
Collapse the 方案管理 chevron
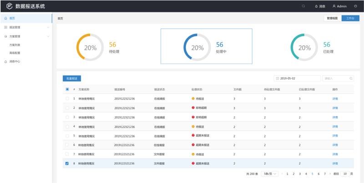[48, 36]
